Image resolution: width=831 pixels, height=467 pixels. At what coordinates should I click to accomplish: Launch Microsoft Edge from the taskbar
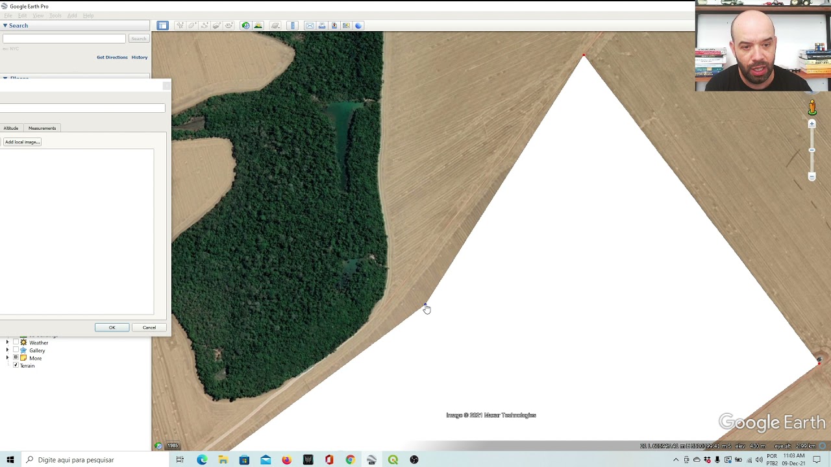202,460
